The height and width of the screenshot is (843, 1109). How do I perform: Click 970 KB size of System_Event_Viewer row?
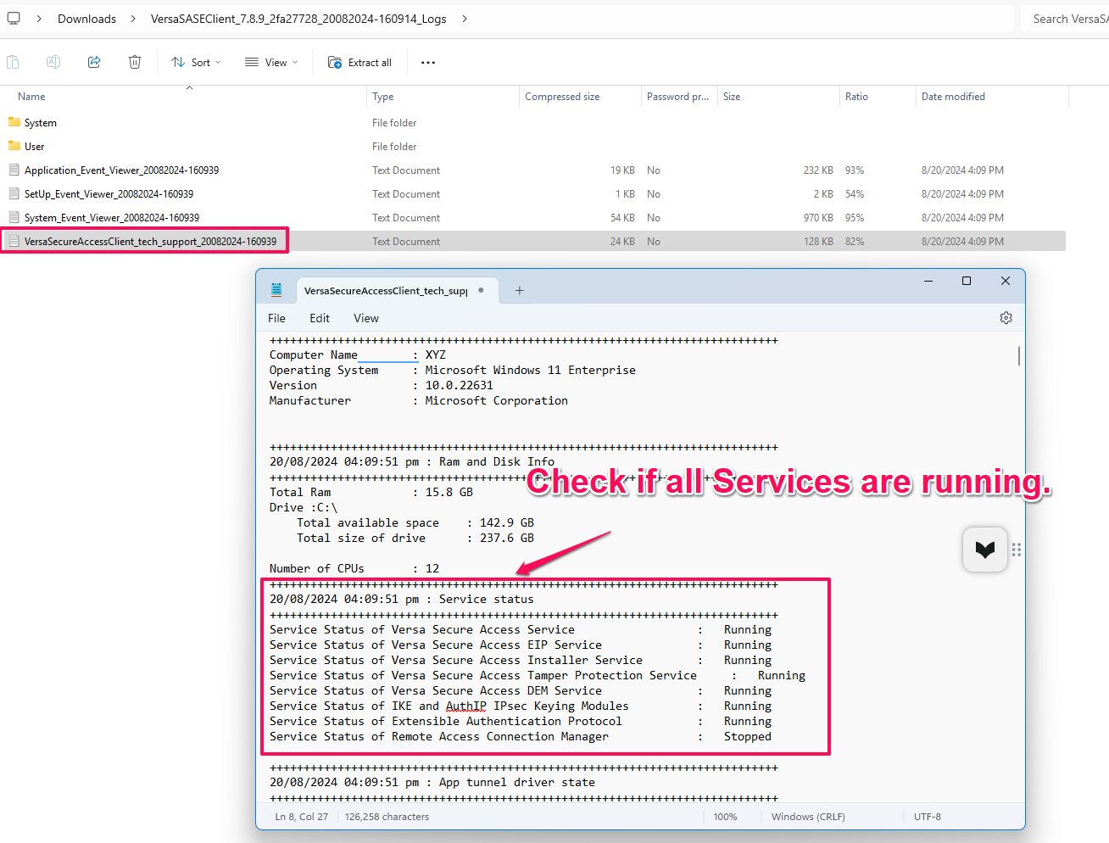click(x=818, y=218)
